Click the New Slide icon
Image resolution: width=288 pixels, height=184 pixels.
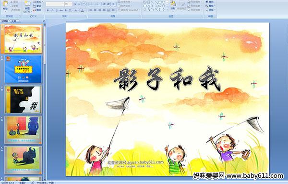pyautogui.click(x=27, y=7)
